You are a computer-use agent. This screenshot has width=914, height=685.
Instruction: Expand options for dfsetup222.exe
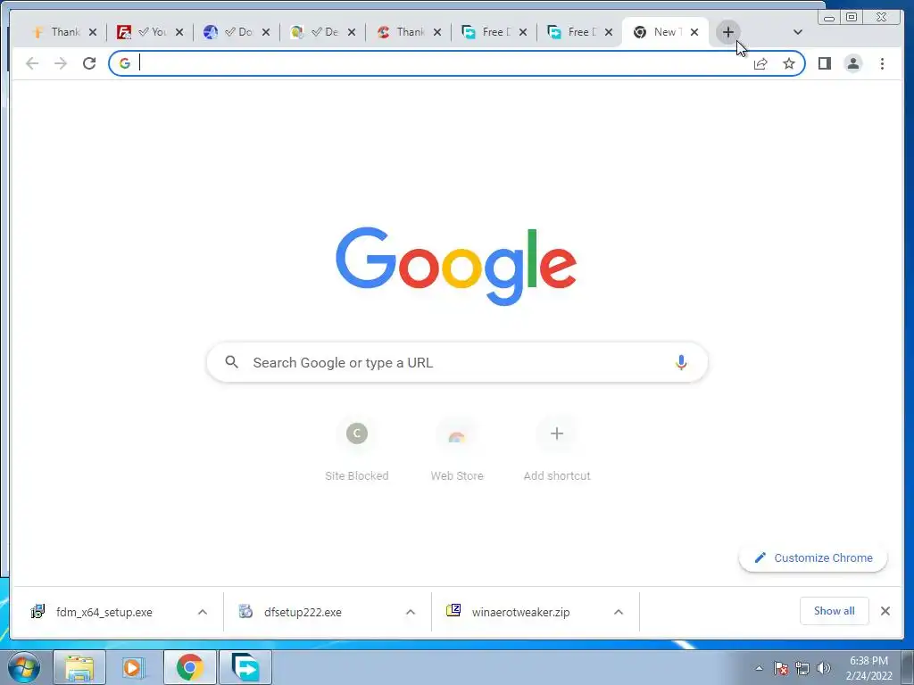click(x=411, y=612)
